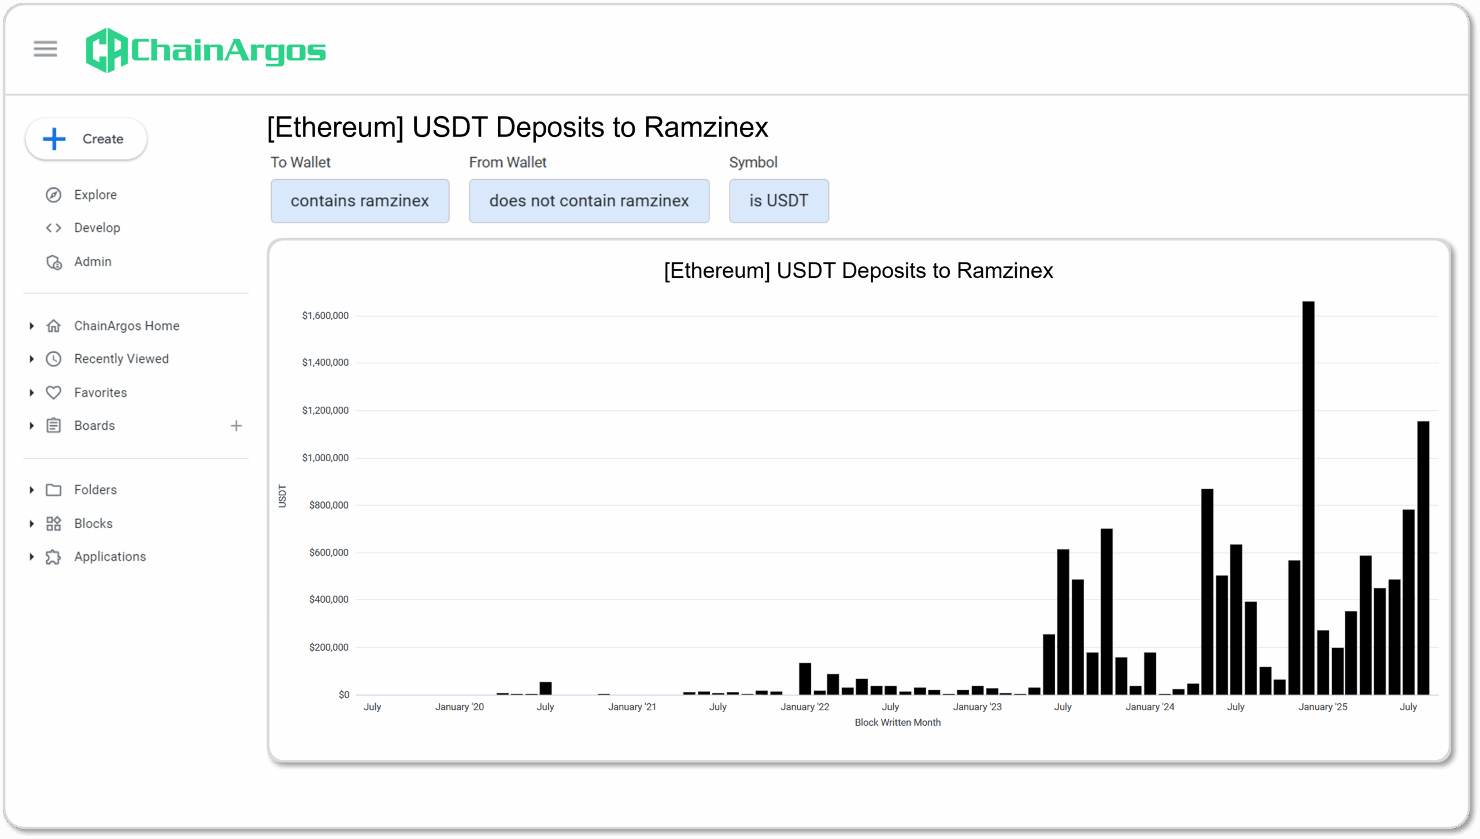Open the Explore menu item
1480x839 pixels.
95,195
